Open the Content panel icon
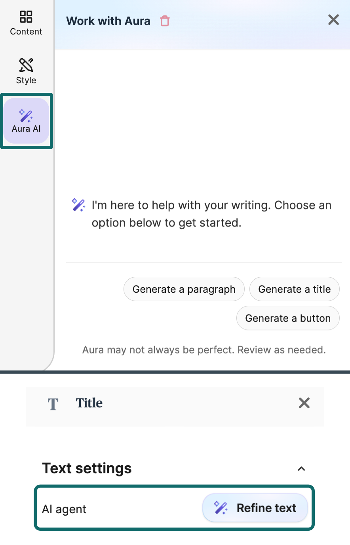The width and height of the screenshot is (350, 545). 26,17
